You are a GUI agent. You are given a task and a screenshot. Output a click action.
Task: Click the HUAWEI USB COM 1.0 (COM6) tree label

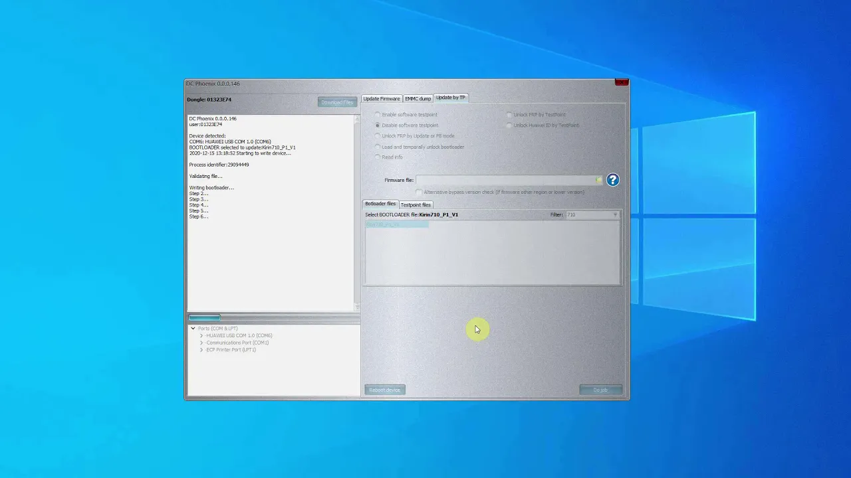tap(239, 336)
